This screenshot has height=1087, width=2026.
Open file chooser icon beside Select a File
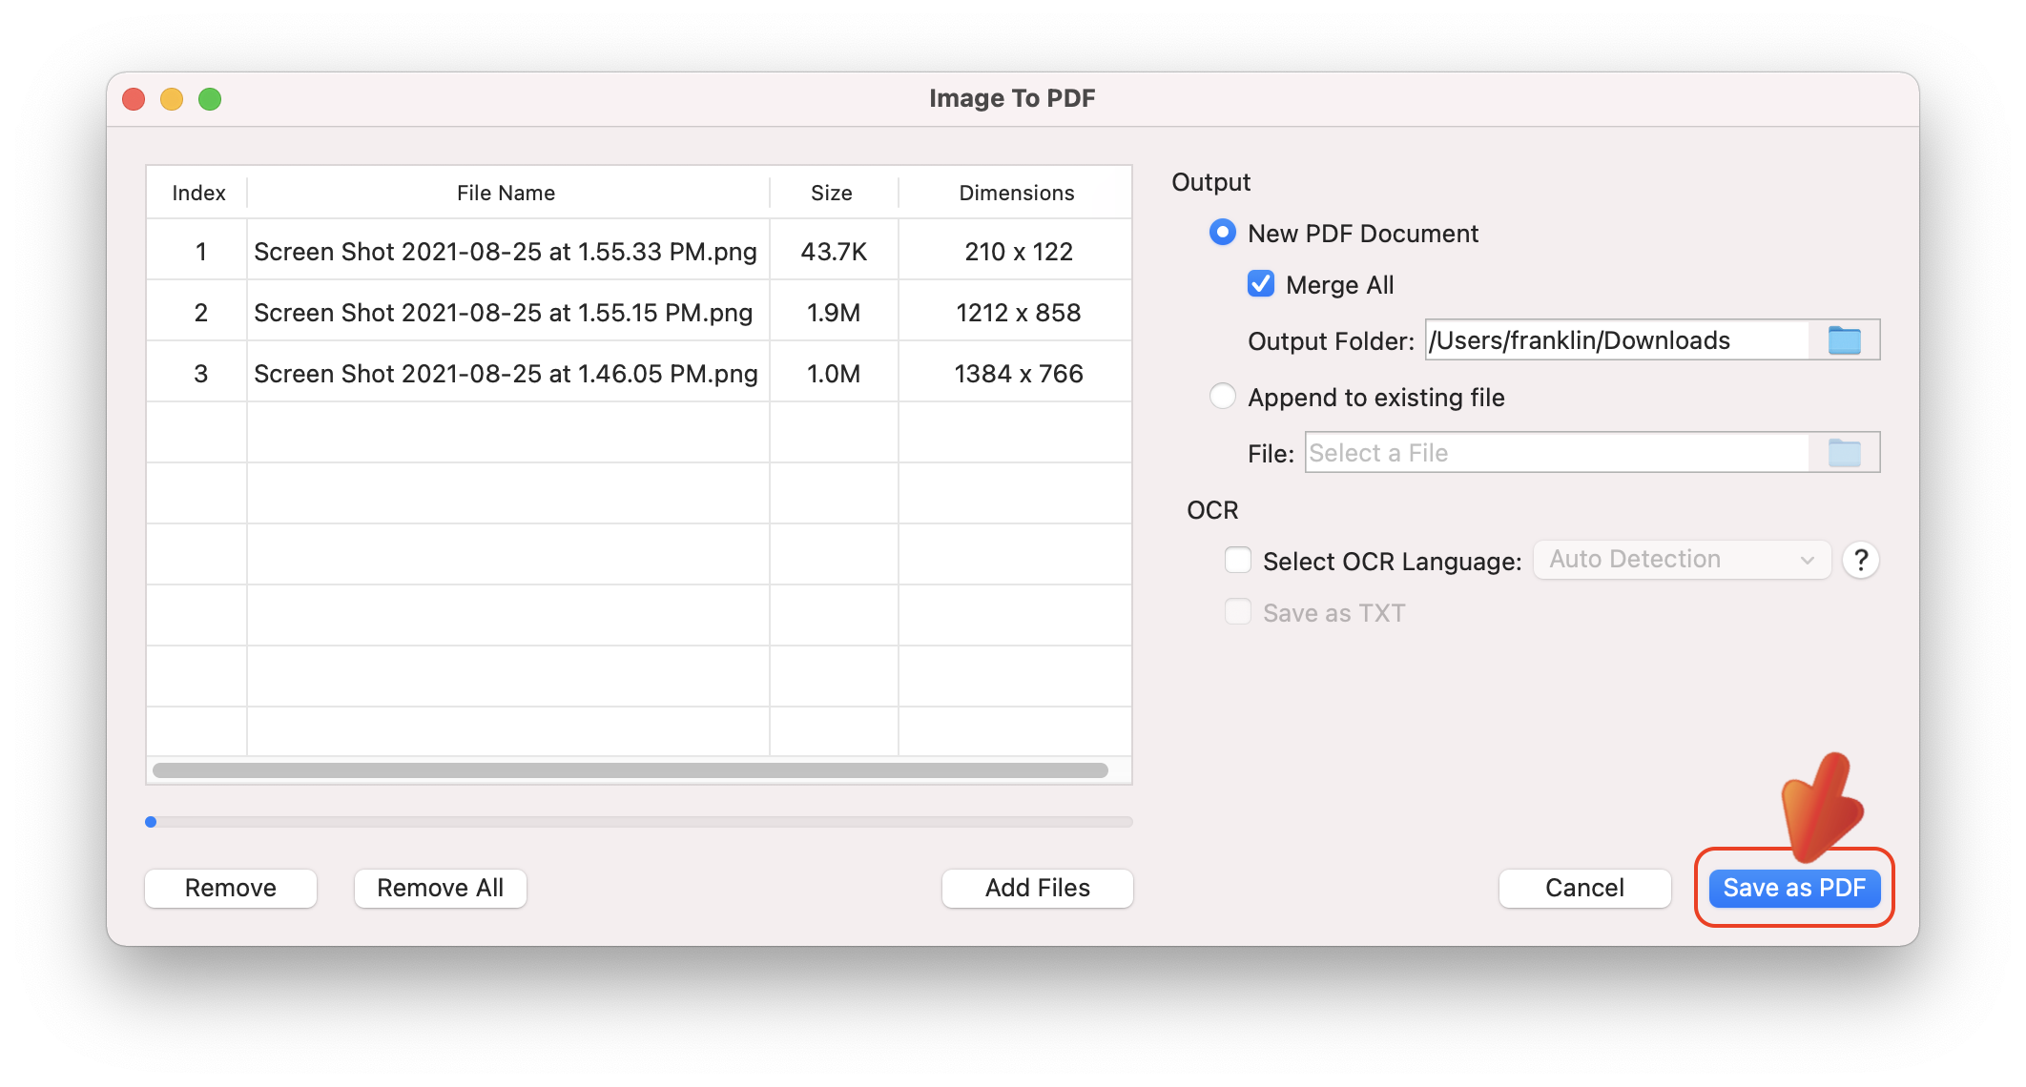[1844, 453]
